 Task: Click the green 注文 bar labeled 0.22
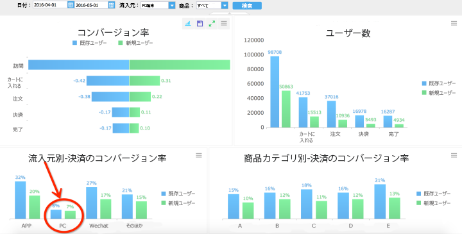pyautogui.click(x=140, y=97)
